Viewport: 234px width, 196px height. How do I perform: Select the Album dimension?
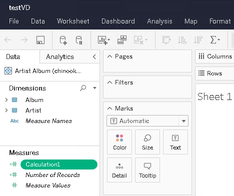coord(34,100)
